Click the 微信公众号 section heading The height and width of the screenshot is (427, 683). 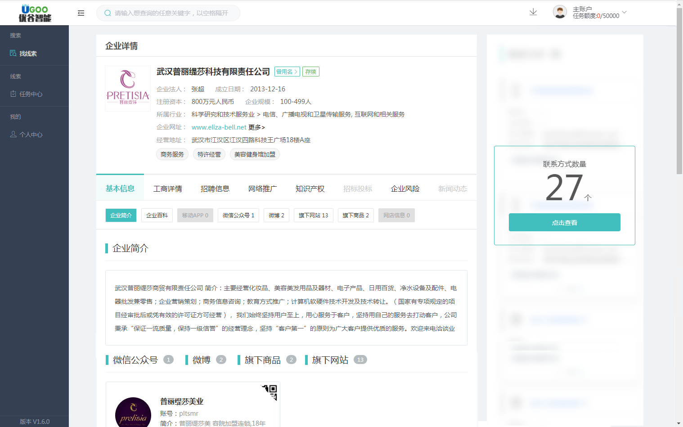click(135, 360)
